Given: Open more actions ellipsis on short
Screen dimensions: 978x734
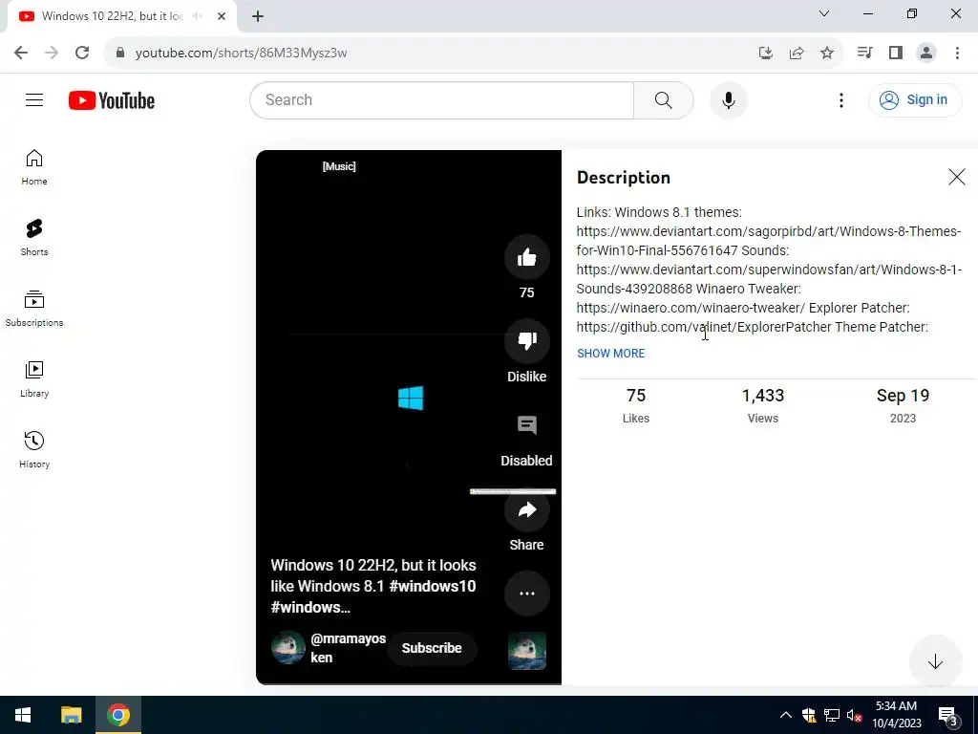Looking at the screenshot, I should 526,593.
